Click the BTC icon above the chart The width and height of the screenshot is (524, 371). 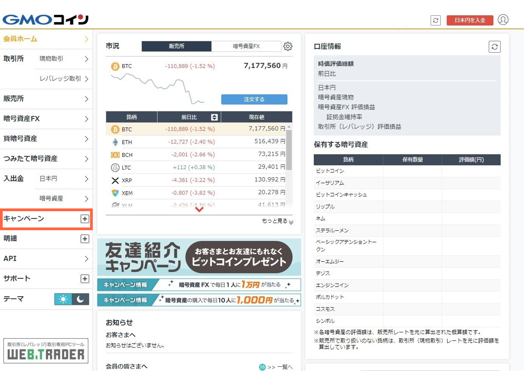point(115,66)
